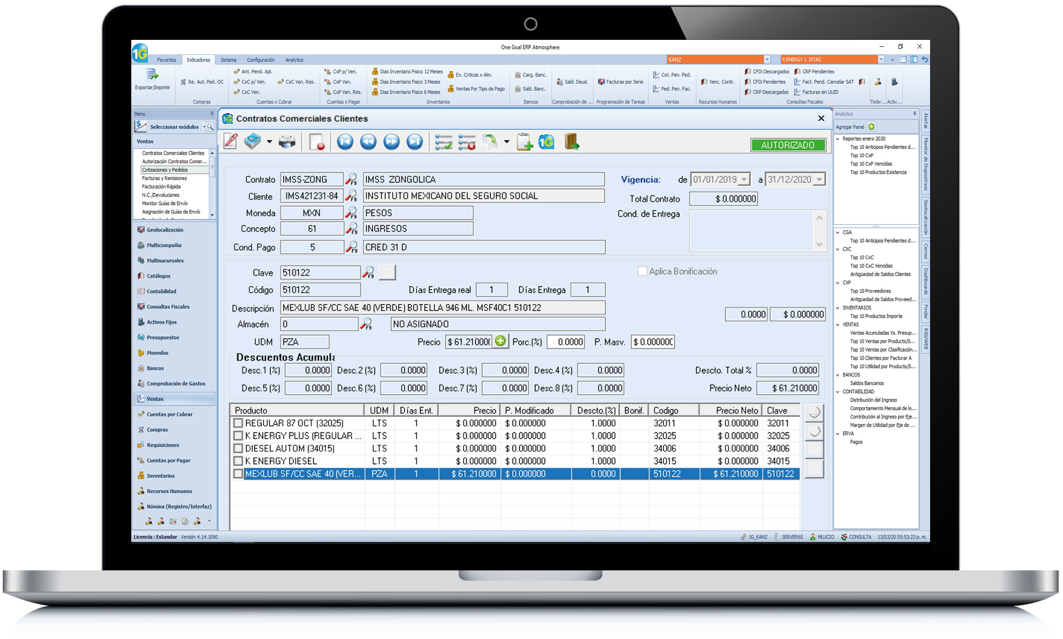The width and height of the screenshot is (1063, 639).
Task: Switch to the Analytics ribbon tab
Action: [294, 60]
